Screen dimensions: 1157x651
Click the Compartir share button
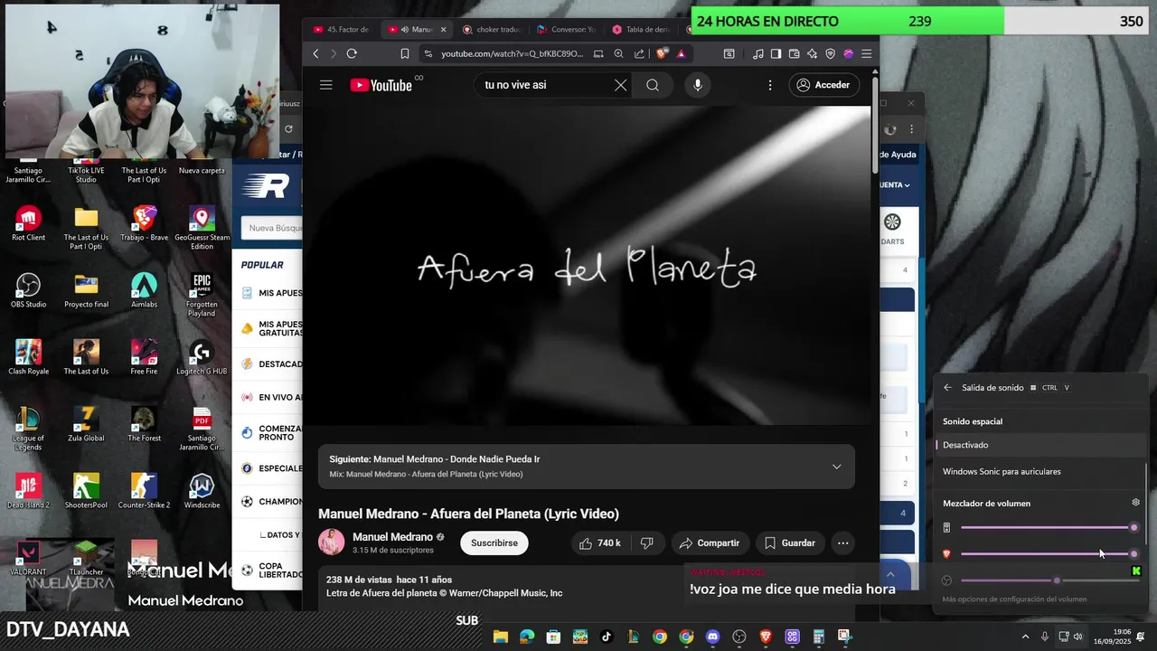(710, 542)
